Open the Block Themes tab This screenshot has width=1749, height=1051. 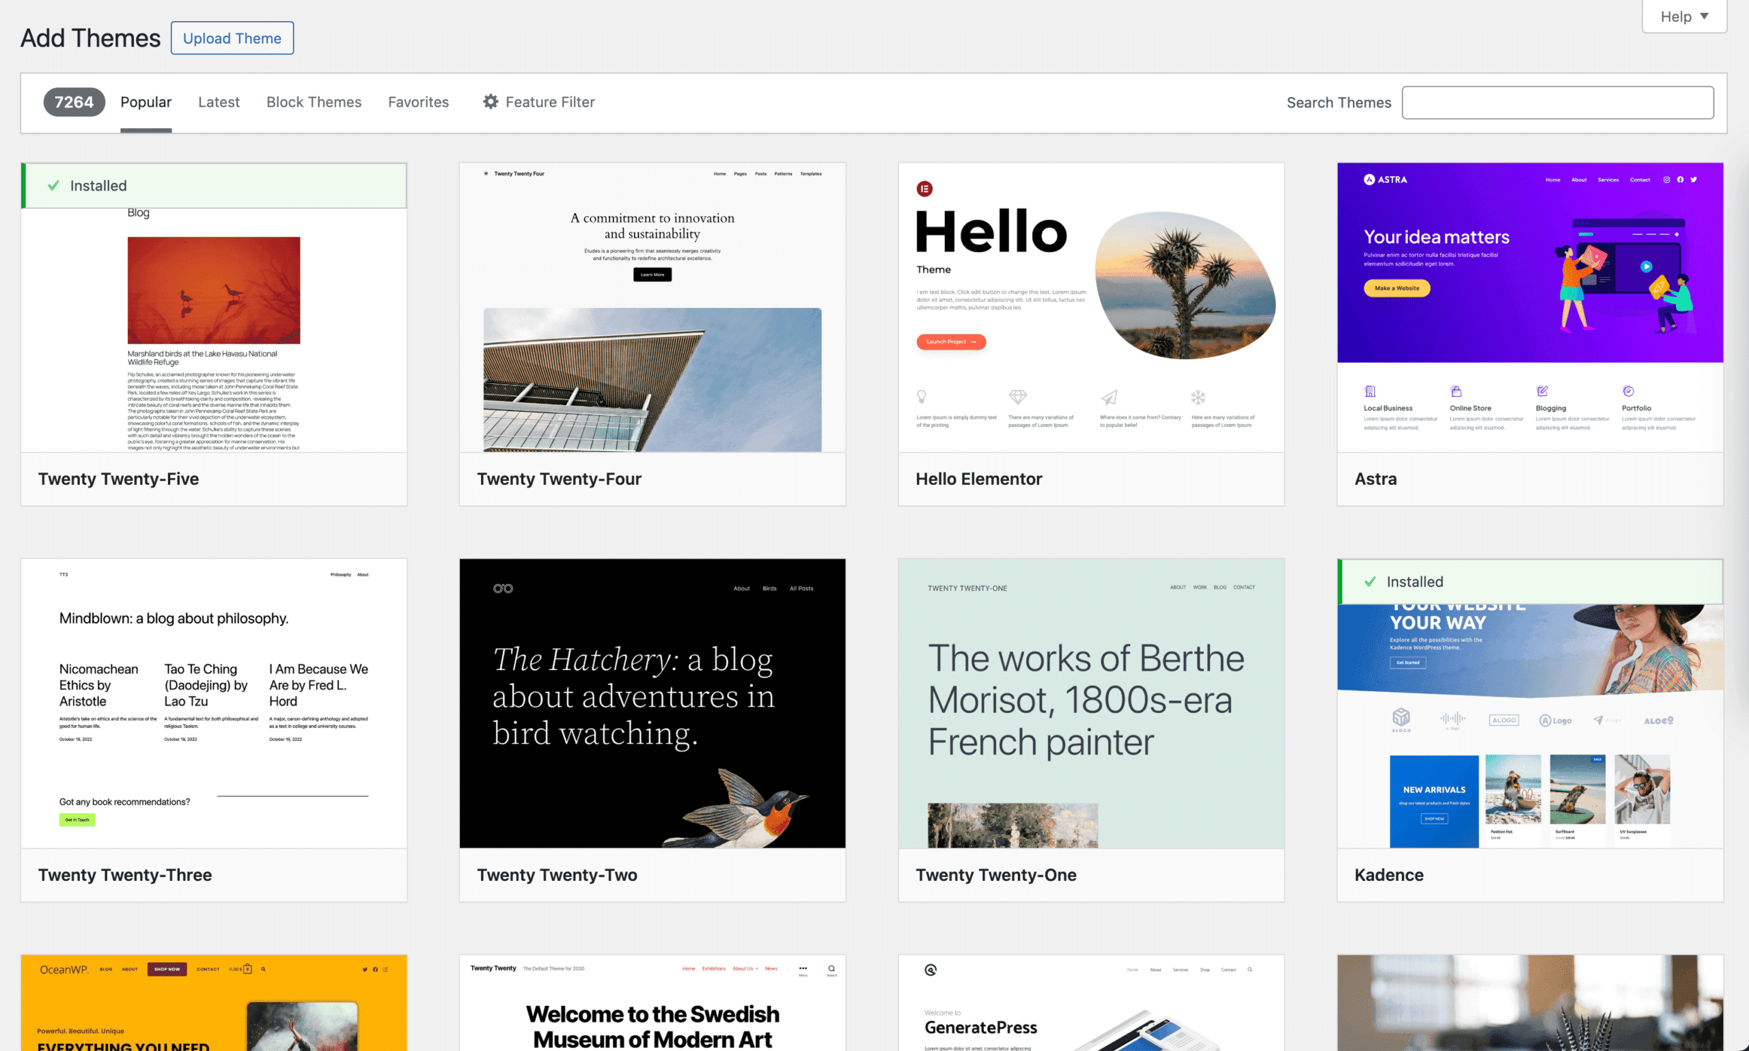pyautogui.click(x=314, y=102)
